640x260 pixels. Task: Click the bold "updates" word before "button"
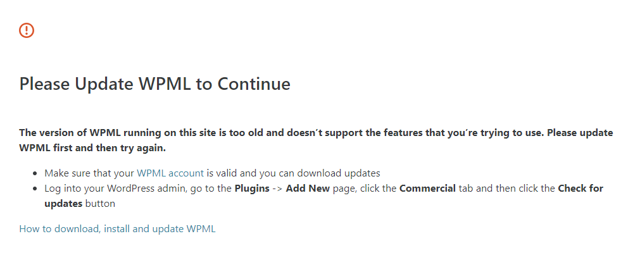pos(63,204)
